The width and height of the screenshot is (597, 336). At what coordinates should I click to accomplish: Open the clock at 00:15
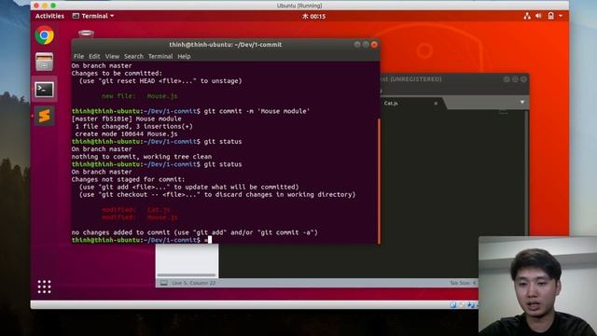point(313,17)
